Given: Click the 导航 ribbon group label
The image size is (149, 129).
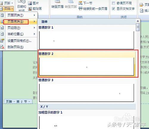Looking at the screenshot, I should point(80,17).
